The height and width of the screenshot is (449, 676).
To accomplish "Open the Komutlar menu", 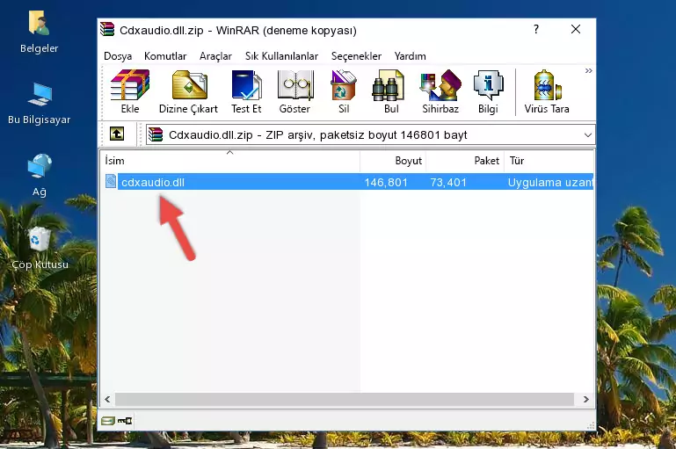I will pyautogui.click(x=165, y=56).
